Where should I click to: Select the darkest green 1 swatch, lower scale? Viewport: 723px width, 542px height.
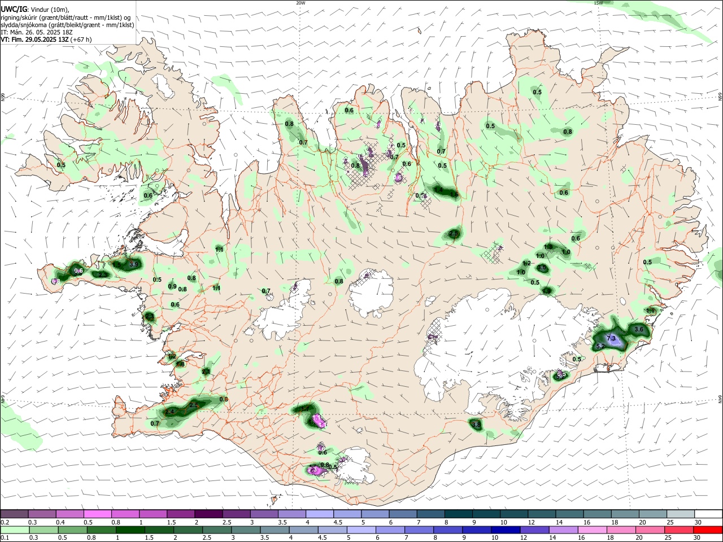pyautogui.click(x=130, y=530)
